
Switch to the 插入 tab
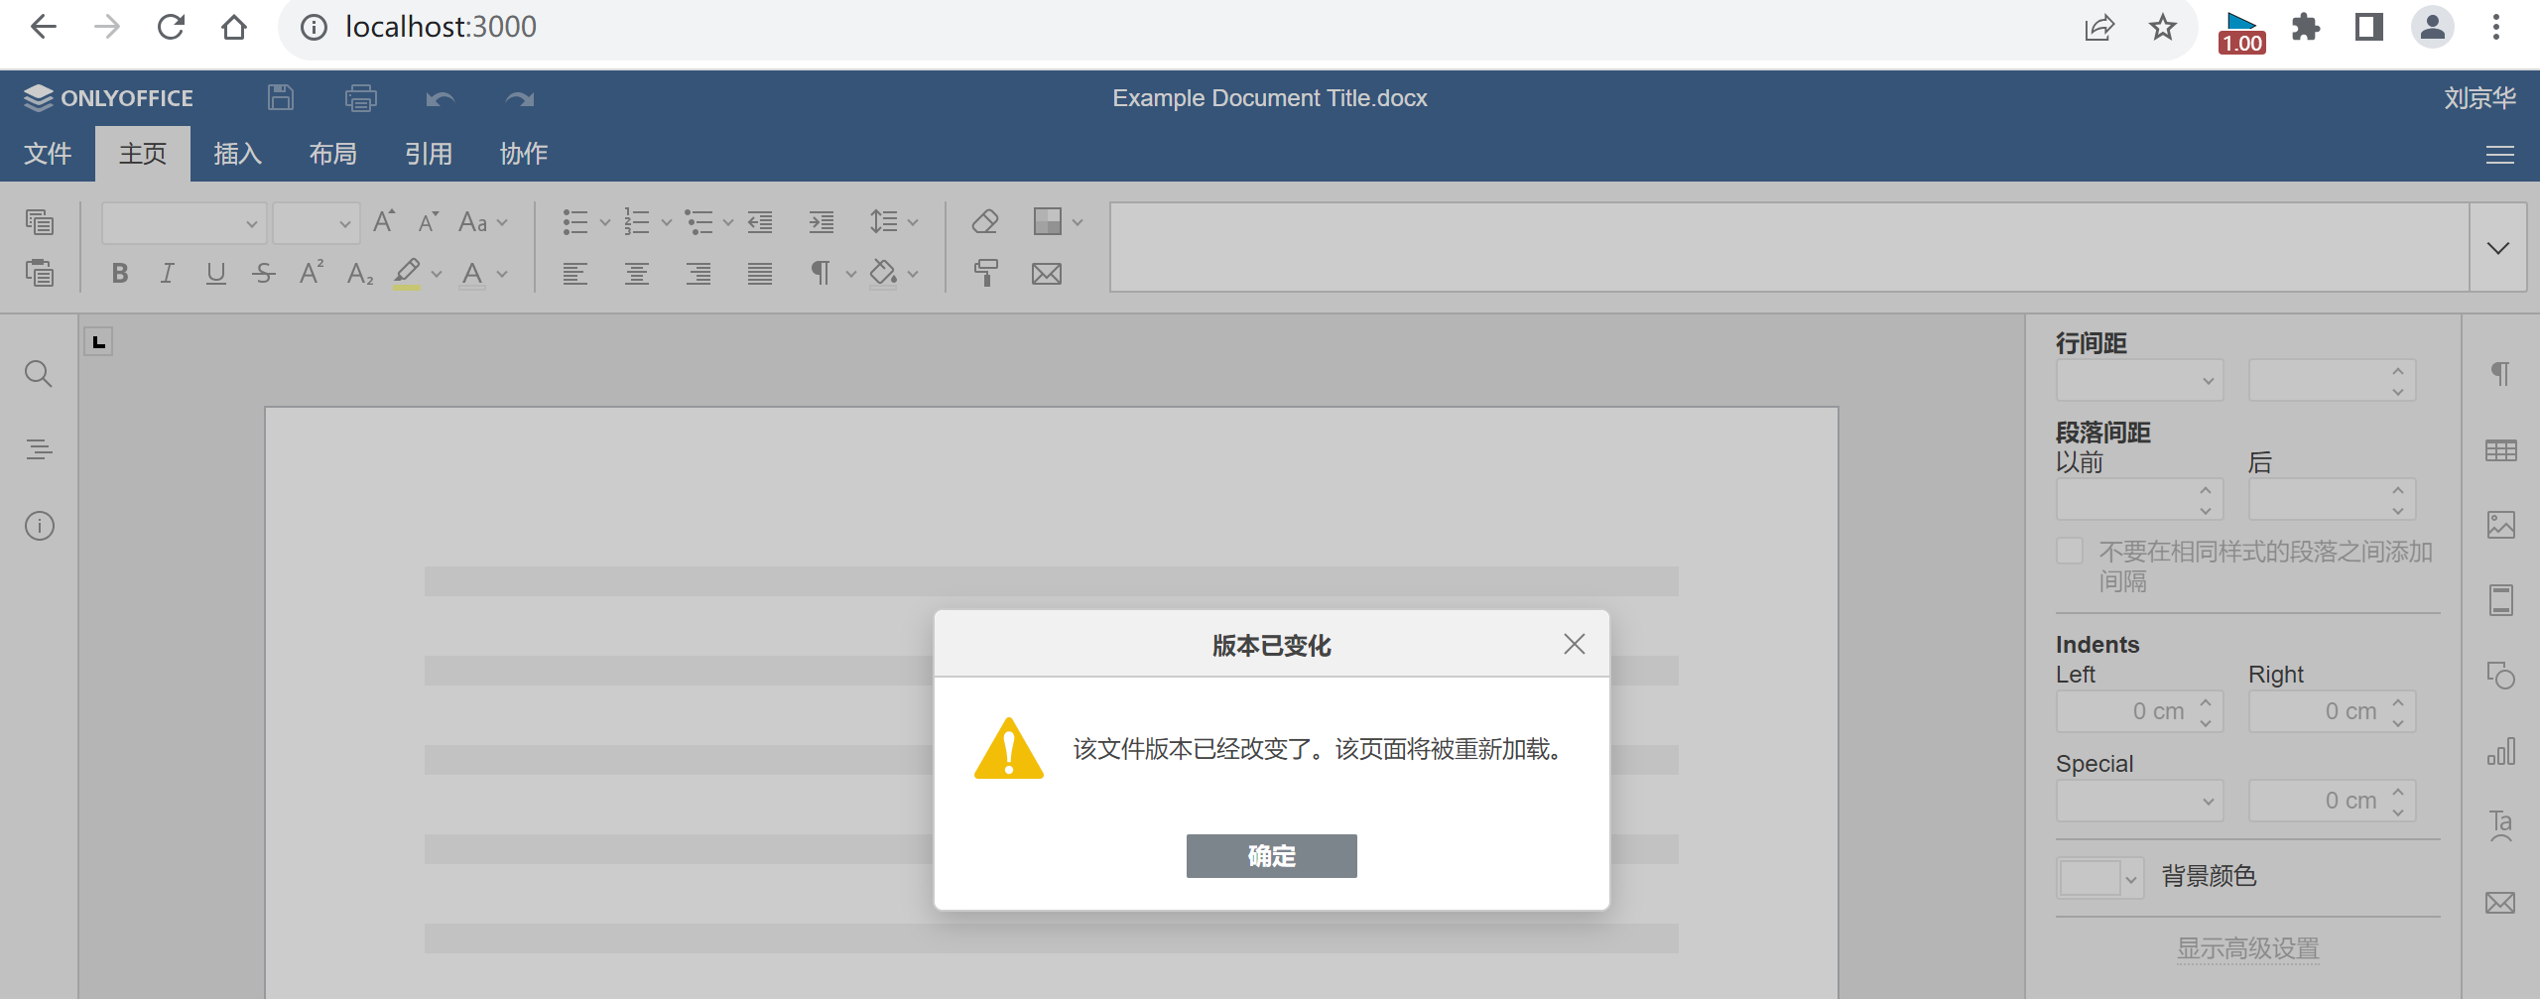238,154
